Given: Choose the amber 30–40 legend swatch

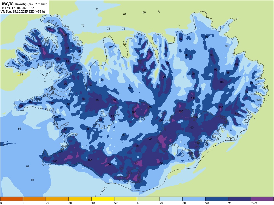Looking at the screenshot, I should (x=80, y=199).
